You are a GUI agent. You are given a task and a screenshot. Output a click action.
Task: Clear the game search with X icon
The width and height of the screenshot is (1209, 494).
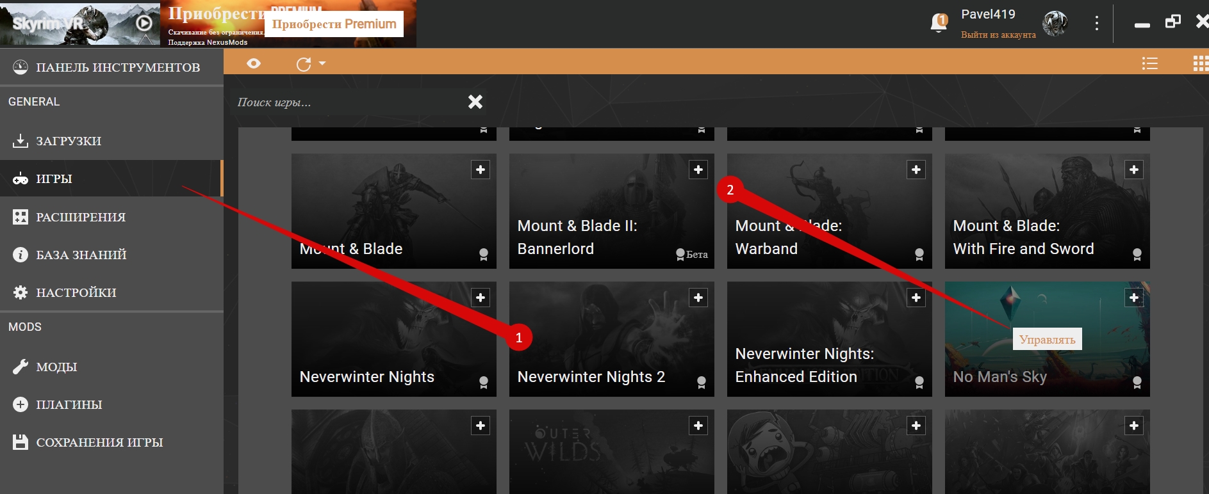pyautogui.click(x=475, y=102)
